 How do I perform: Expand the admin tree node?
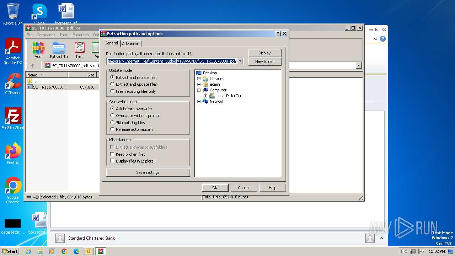click(199, 84)
